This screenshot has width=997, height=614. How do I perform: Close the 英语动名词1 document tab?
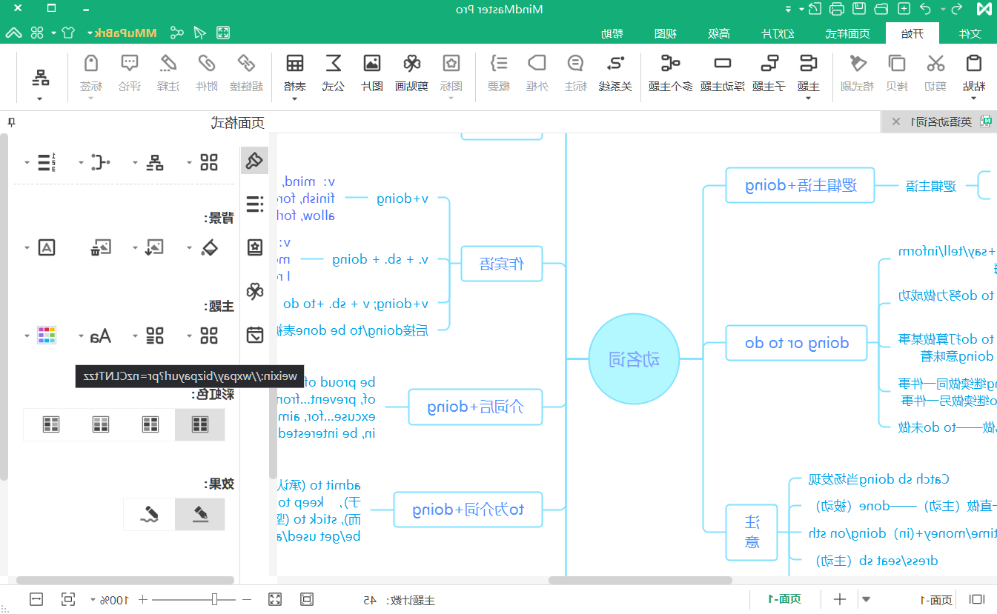pyautogui.click(x=896, y=122)
